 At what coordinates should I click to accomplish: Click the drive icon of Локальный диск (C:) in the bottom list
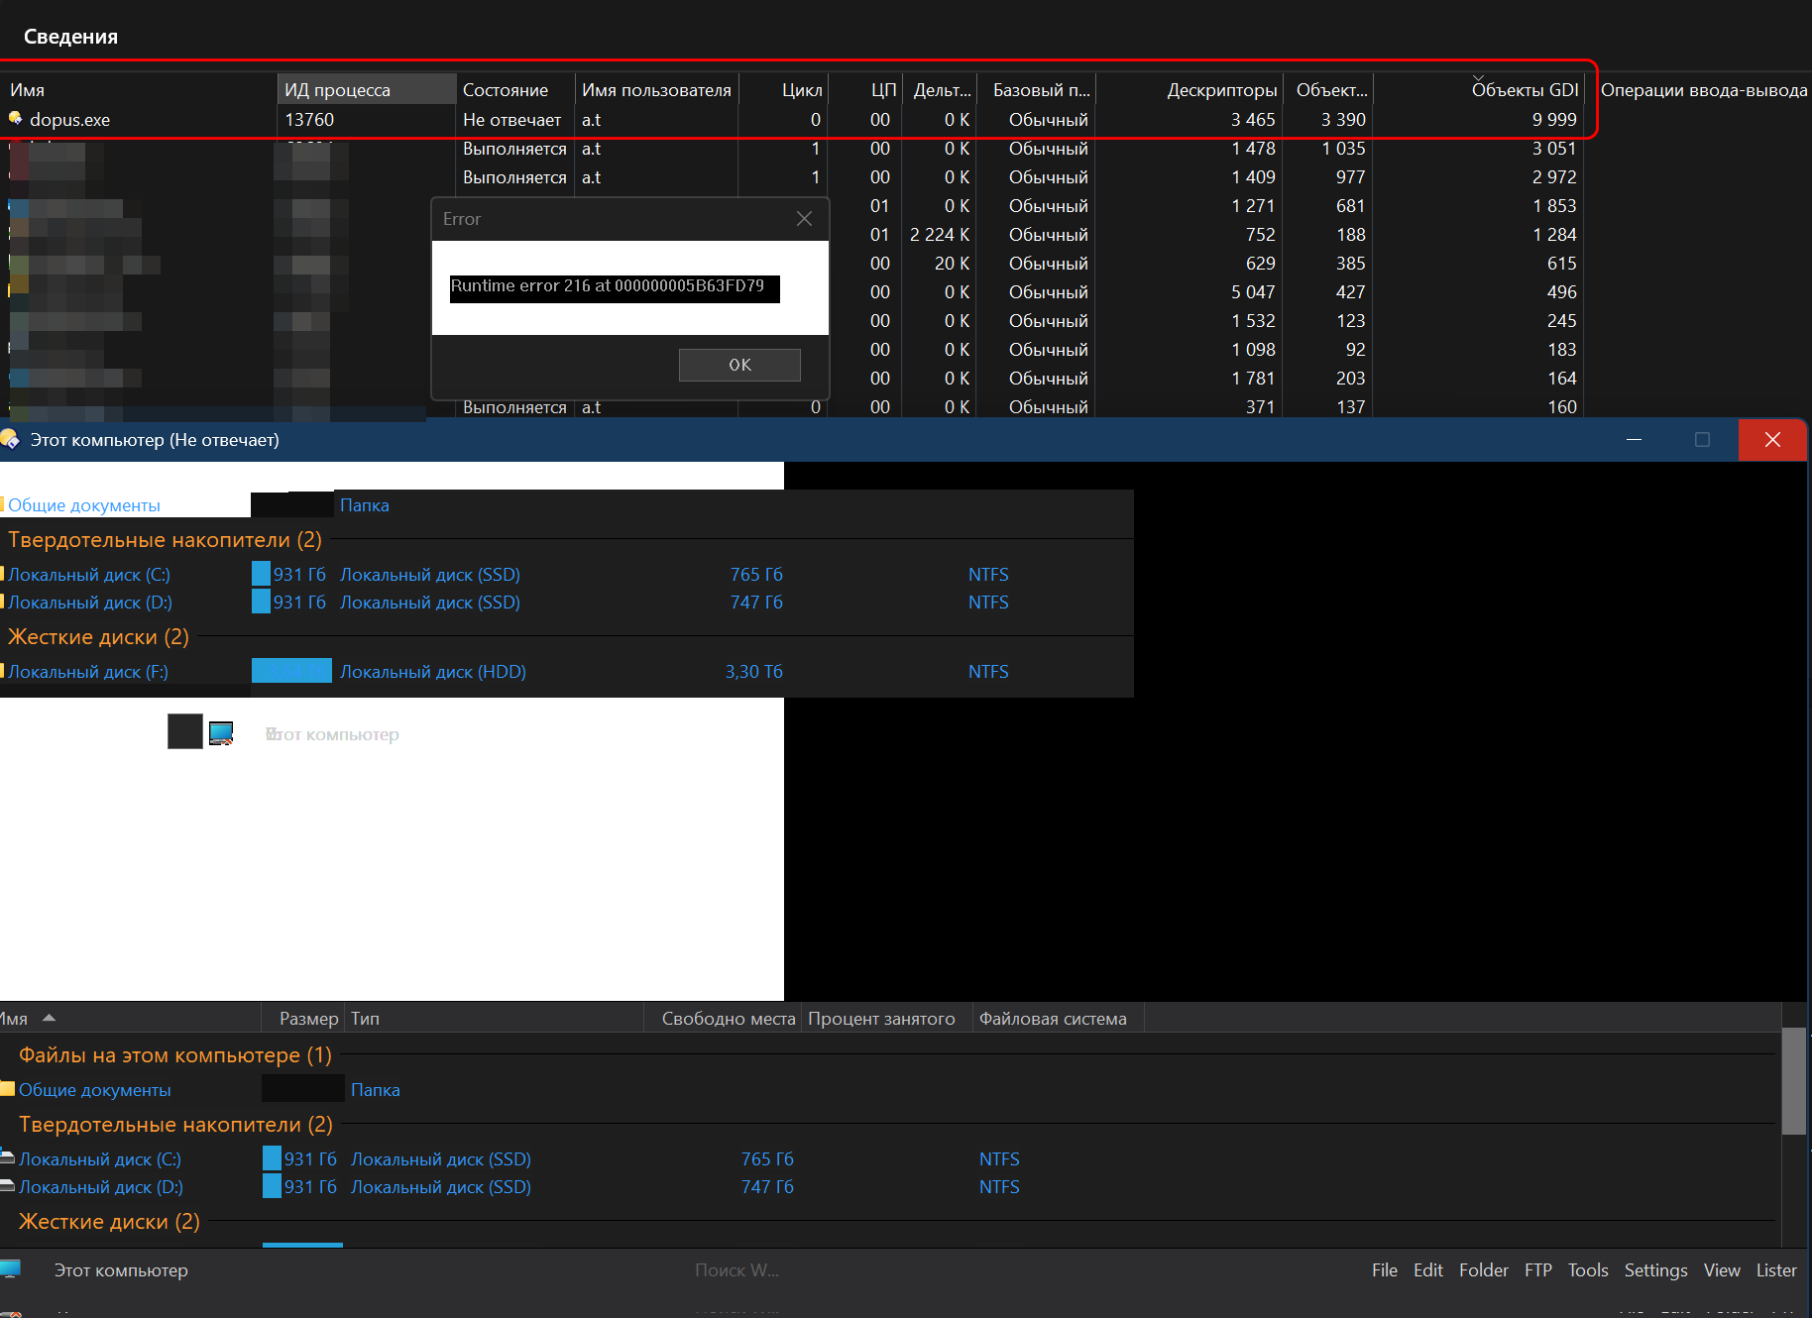pos(8,1158)
